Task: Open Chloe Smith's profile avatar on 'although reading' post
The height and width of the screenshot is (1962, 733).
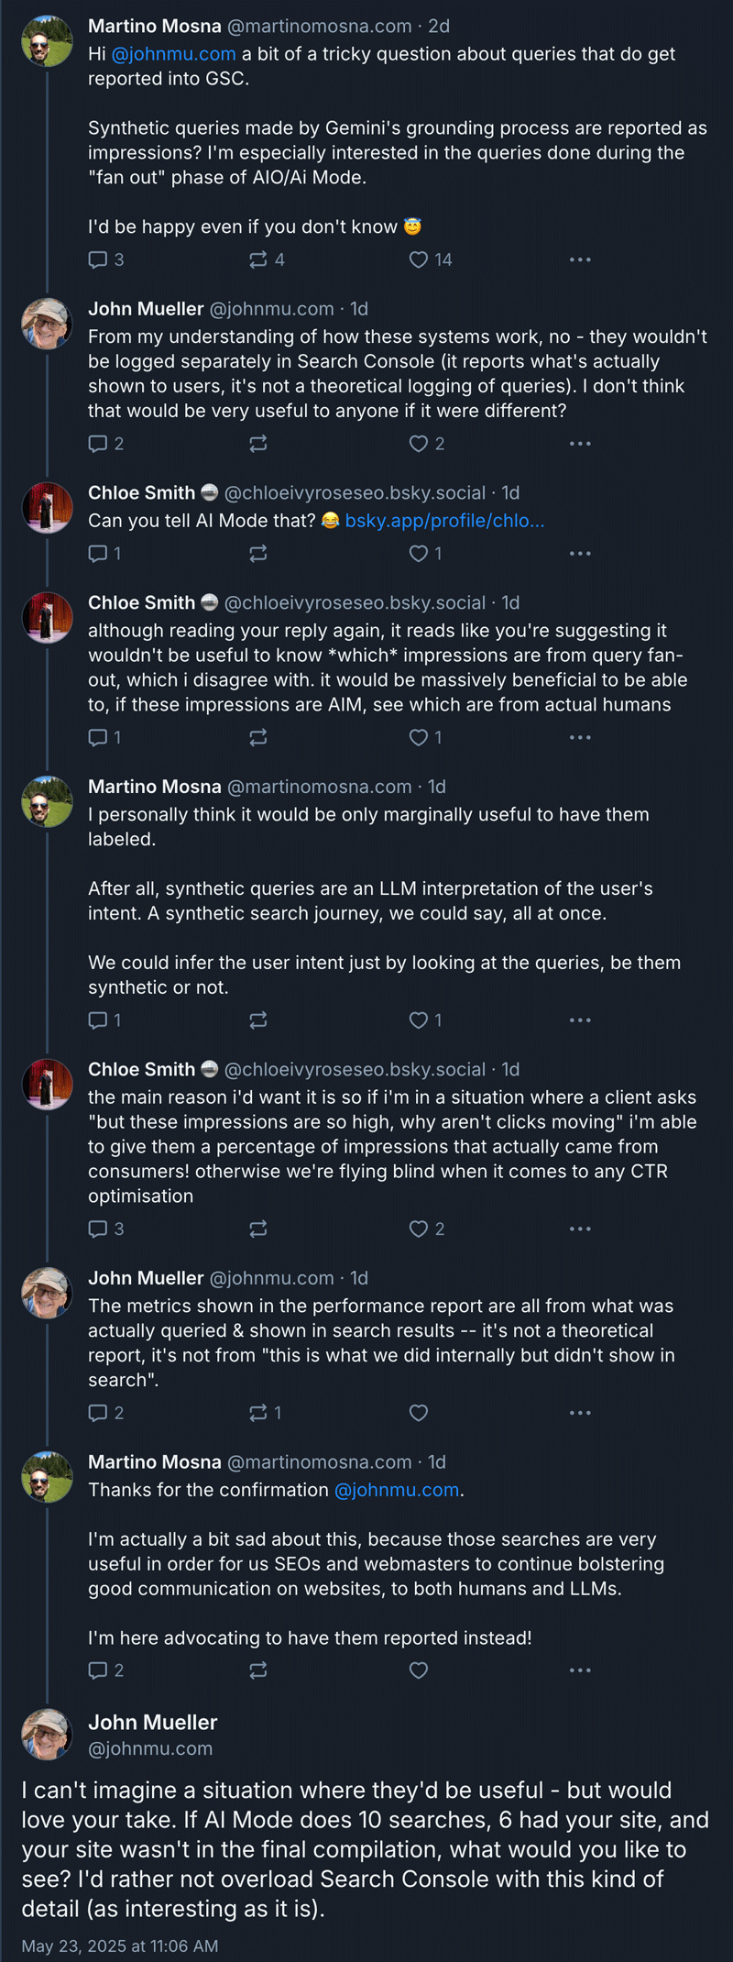Action: (x=47, y=618)
